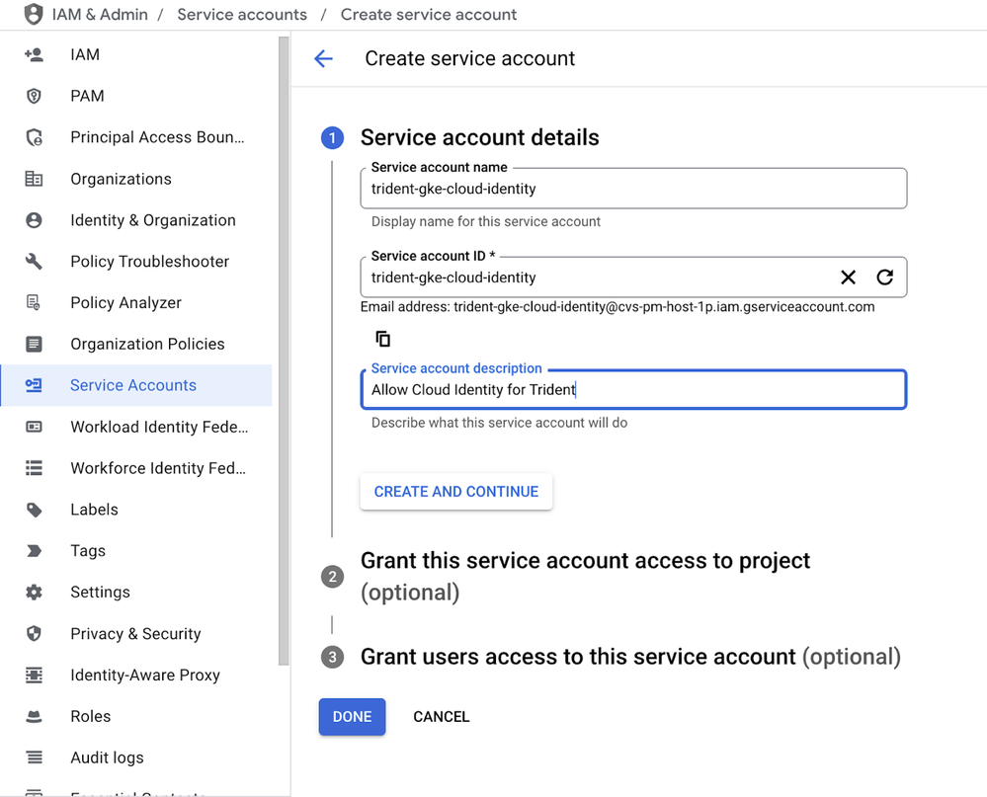Select the step 1 number badge
987x797 pixels.
pos(332,138)
